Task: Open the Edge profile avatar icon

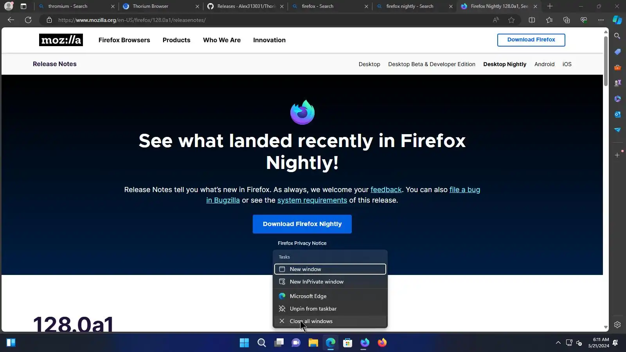Action: tap(9, 6)
